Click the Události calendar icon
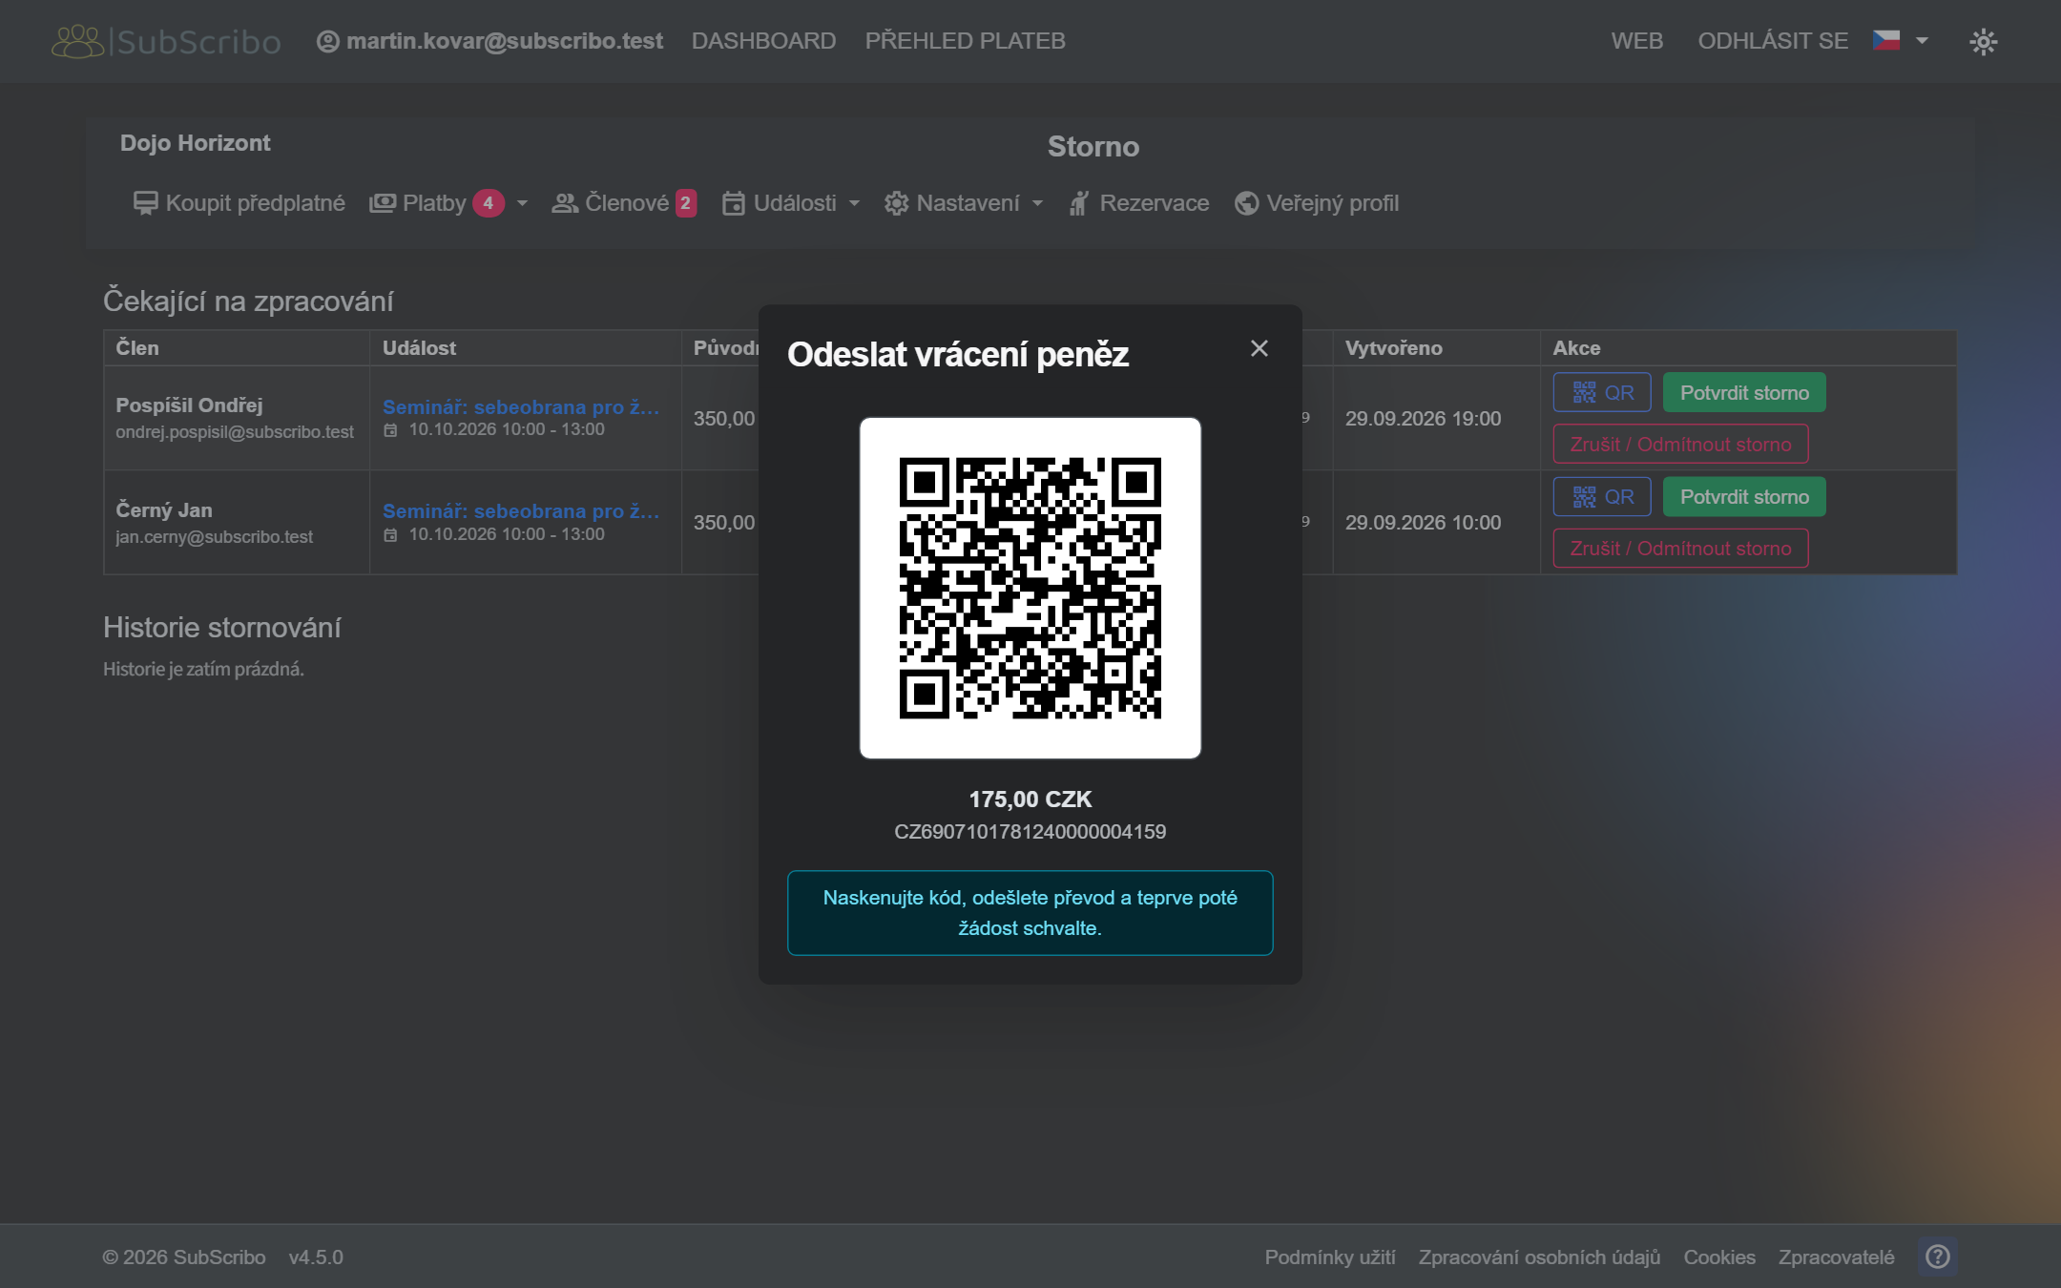2061x1288 pixels. (733, 203)
